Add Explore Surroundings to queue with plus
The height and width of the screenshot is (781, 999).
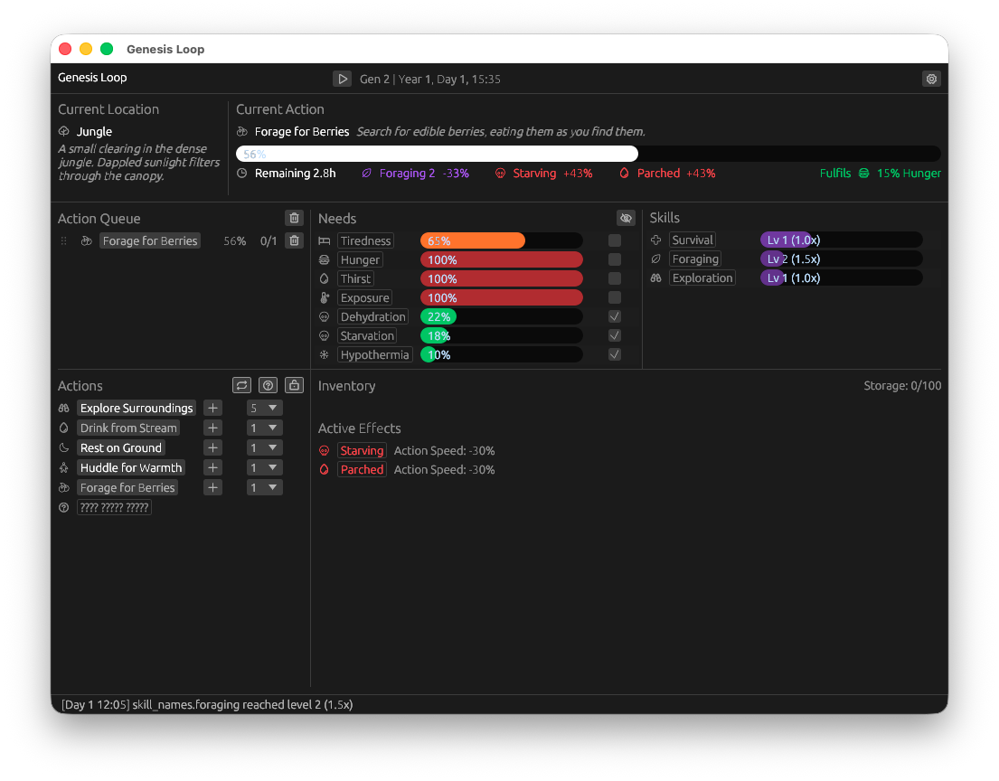[x=212, y=408]
